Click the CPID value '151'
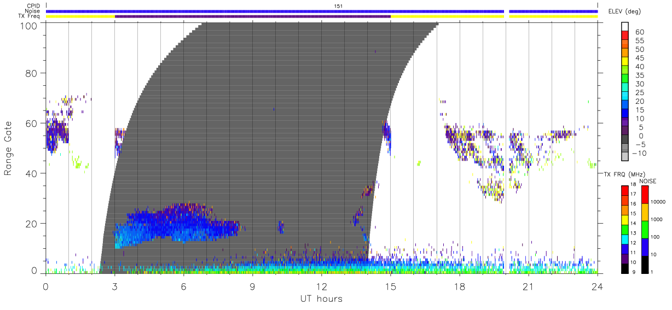This screenshot has height=310, width=672. (339, 6)
